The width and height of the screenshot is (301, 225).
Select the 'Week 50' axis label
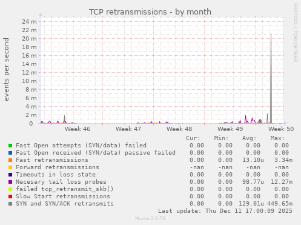281,129
